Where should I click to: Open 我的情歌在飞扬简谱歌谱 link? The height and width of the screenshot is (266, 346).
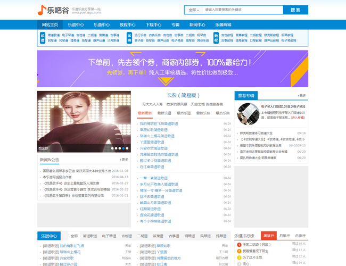(x=159, y=124)
